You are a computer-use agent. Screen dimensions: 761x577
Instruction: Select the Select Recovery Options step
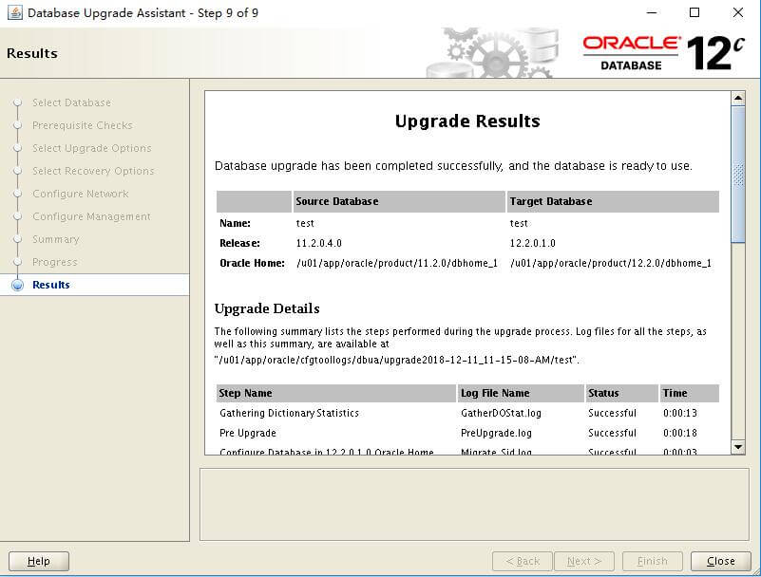pyautogui.click(x=93, y=171)
